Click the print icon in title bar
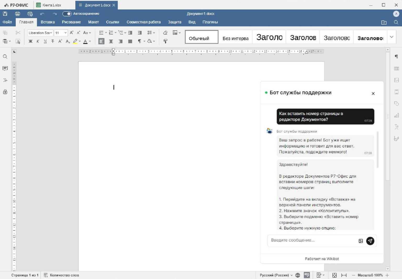This screenshot has height=279, width=402. coord(18,14)
